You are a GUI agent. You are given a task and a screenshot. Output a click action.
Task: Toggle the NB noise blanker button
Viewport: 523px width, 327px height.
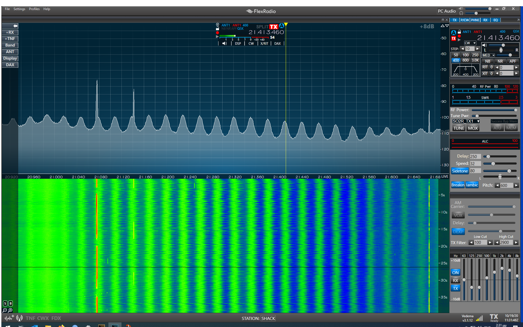(488, 61)
